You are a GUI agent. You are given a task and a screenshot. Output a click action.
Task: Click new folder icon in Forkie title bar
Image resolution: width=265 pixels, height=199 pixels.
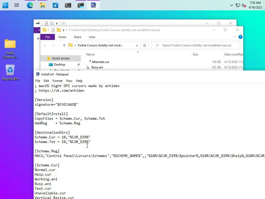click(59, 30)
